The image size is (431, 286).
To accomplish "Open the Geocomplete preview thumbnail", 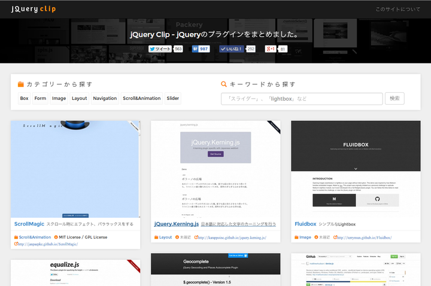I will (x=215, y=269).
